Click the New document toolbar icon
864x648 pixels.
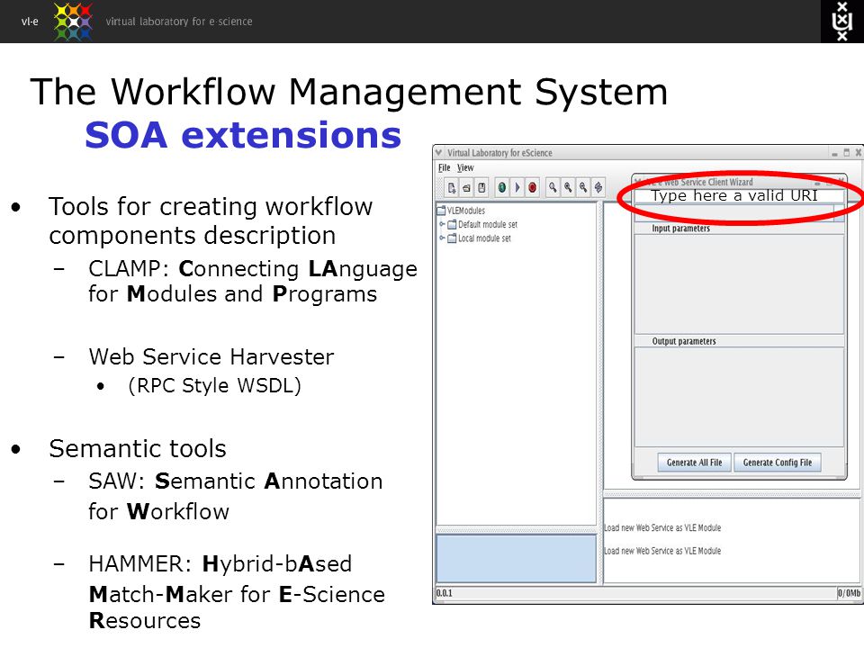[451, 188]
